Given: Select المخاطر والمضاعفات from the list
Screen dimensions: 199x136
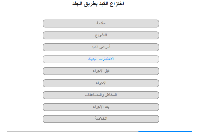Looking at the screenshot, I should 101,95.
